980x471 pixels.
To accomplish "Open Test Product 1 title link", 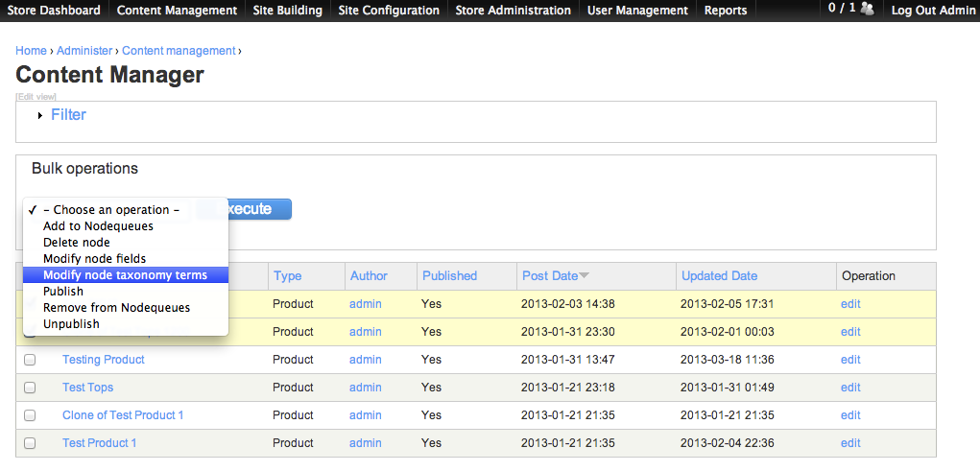I will pyautogui.click(x=100, y=443).
